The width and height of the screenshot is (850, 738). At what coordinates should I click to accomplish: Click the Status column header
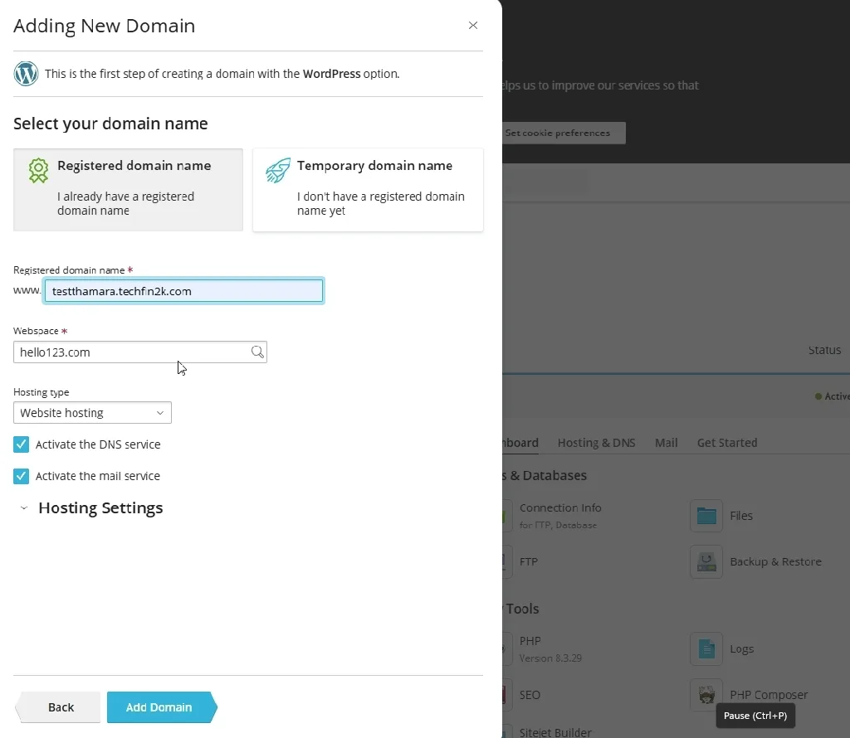824,350
